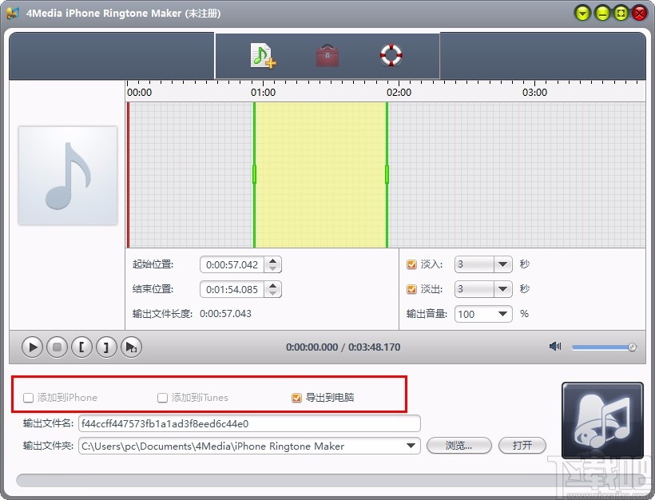
Task: Click the lifebuoy help icon
Action: (x=390, y=56)
